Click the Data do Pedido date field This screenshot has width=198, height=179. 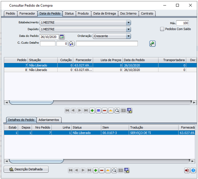click(x=49, y=37)
